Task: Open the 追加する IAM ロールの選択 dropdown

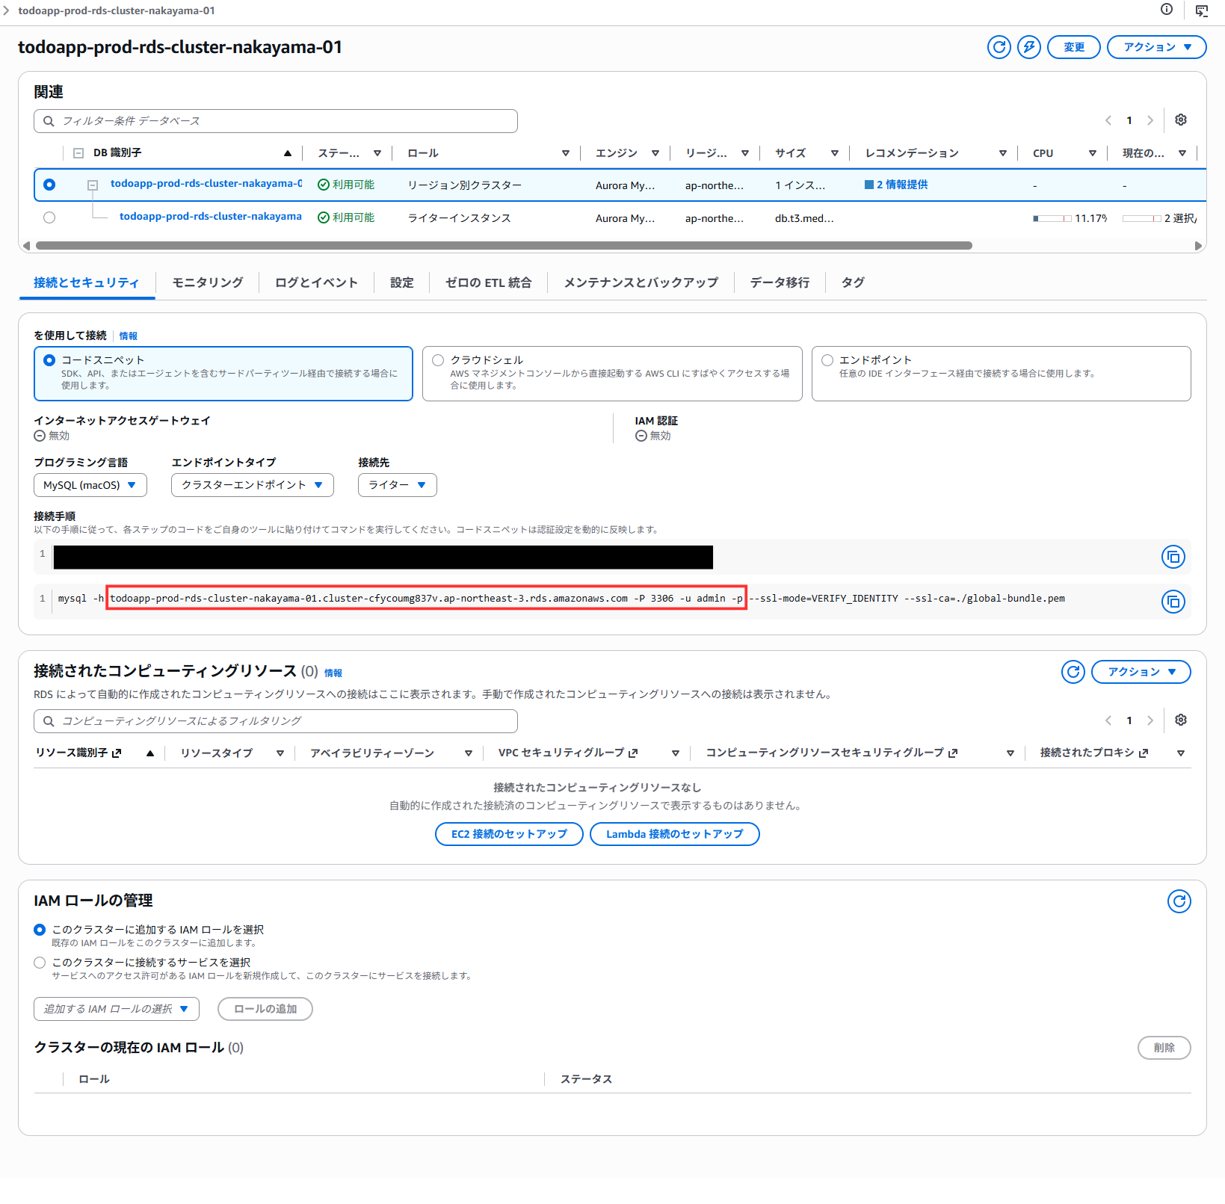Action: 117,1009
